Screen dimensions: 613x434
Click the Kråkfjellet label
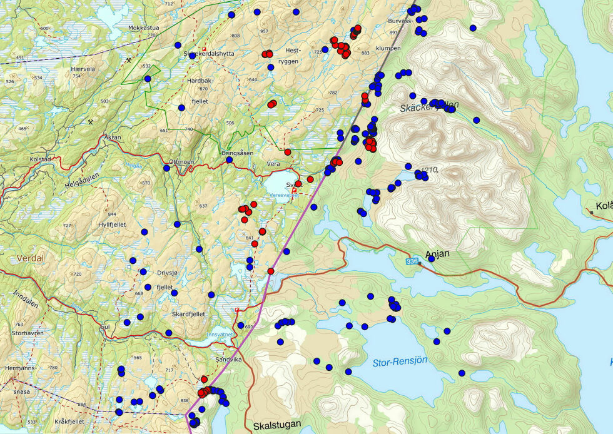pos(69,421)
